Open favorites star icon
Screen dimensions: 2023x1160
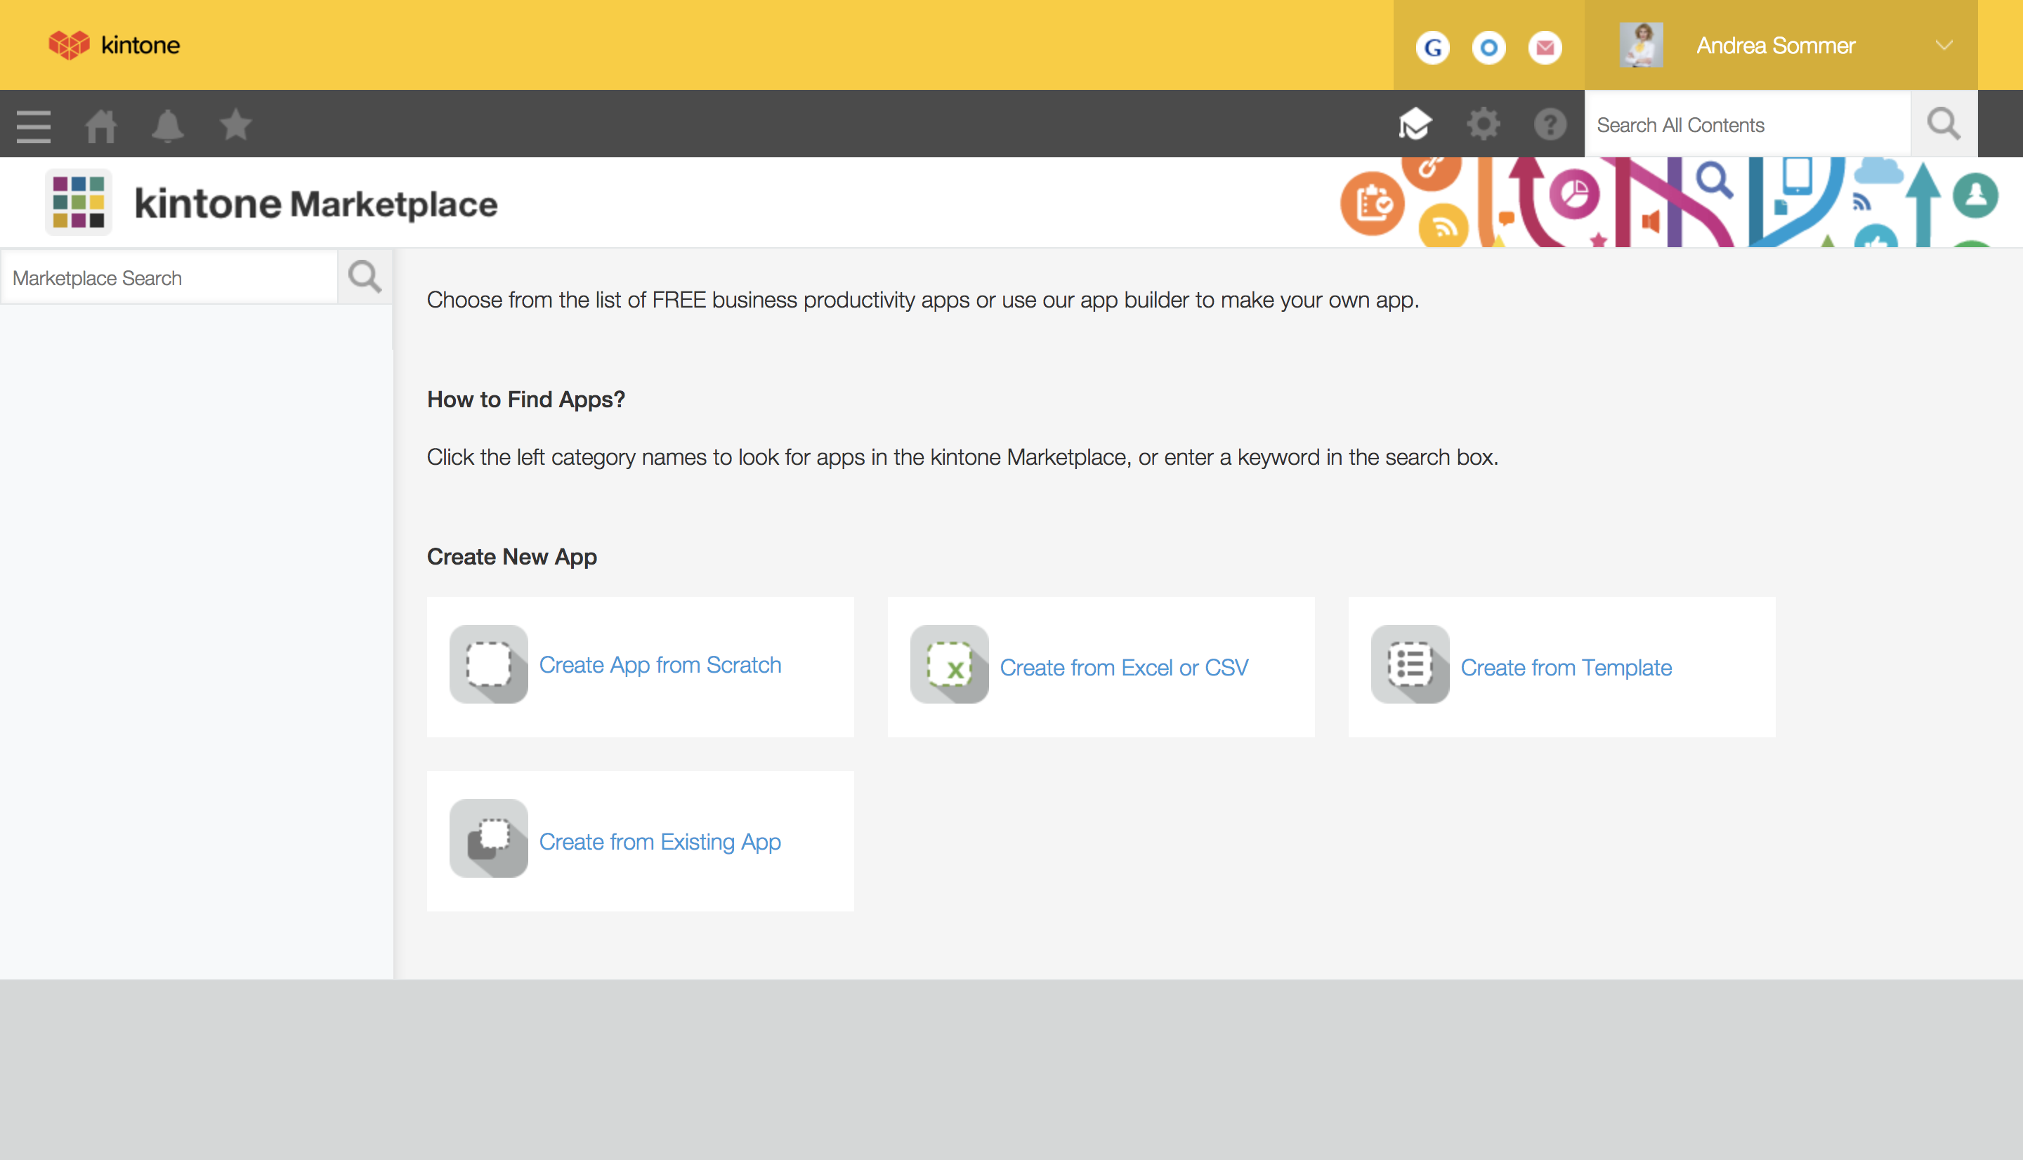coord(236,125)
